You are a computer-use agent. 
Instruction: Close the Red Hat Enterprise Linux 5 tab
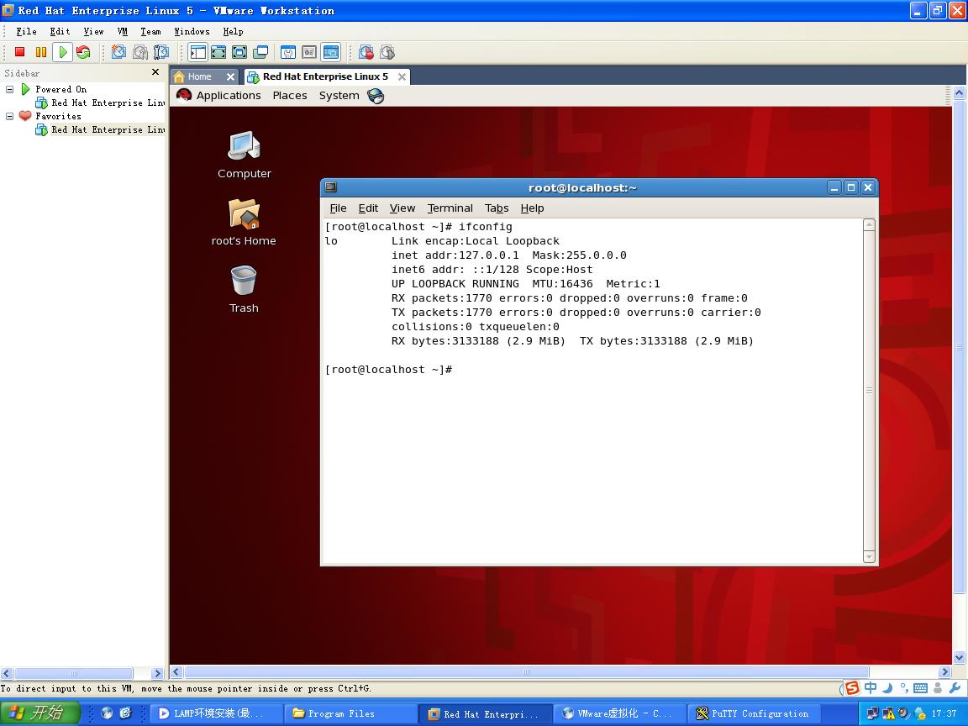[x=402, y=76]
